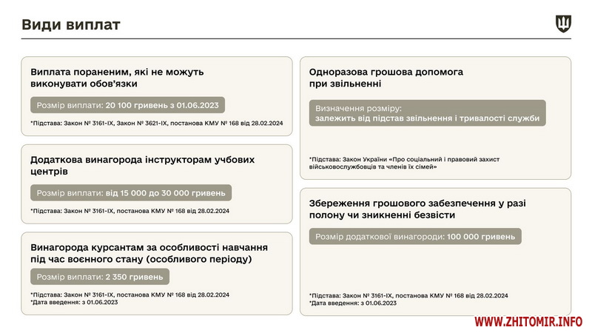Select the 'Винагорода курсантам' card heading
Image resolution: width=592 pixels, height=333 pixels.
pyautogui.click(x=149, y=253)
